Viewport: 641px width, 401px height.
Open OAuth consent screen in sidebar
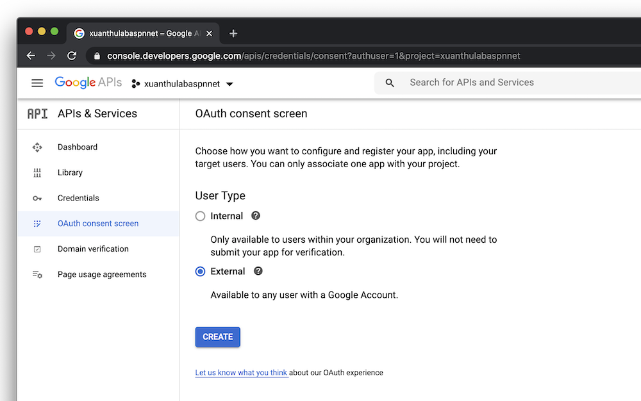tap(98, 224)
